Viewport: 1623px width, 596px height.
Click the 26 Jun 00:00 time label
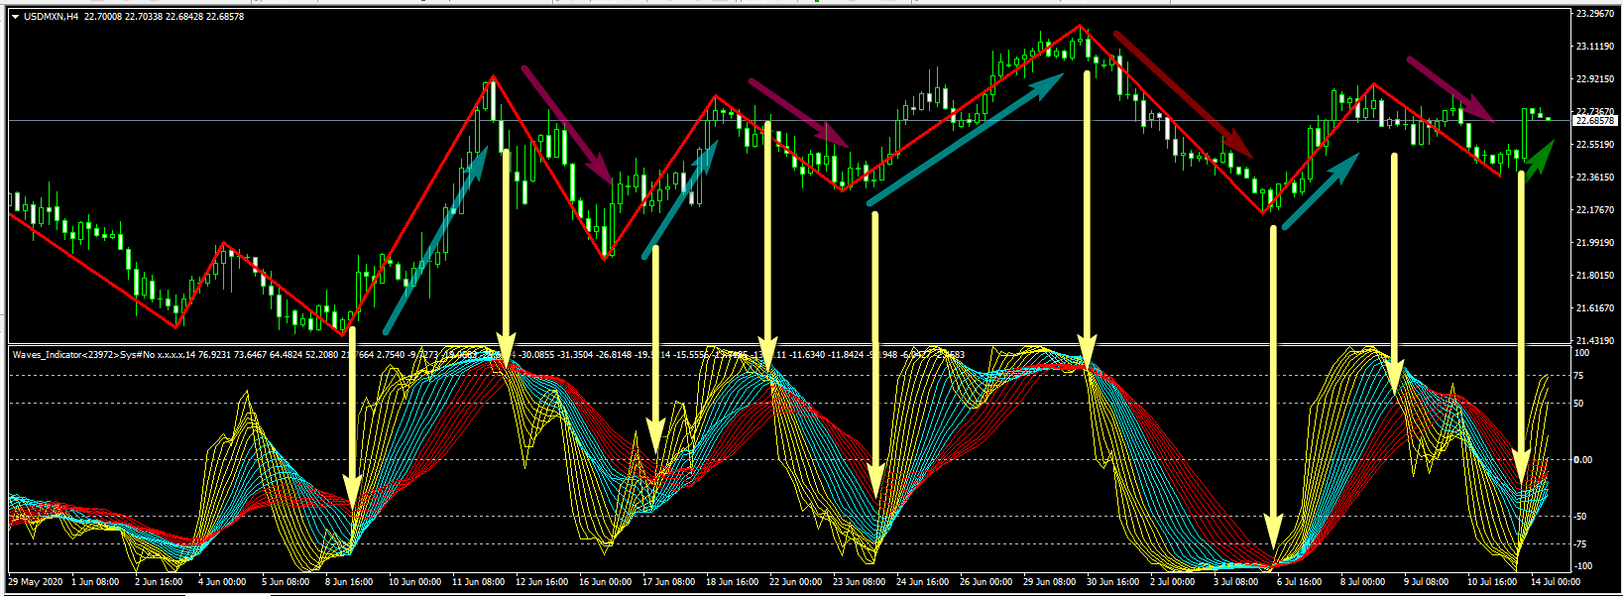click(x=985, y=582)
